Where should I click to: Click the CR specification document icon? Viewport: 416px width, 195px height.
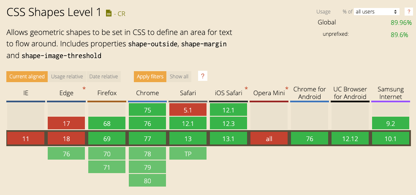109,13
